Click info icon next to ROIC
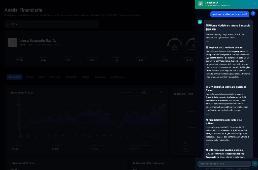Screen dimensions: 258x170 [168, 57]
